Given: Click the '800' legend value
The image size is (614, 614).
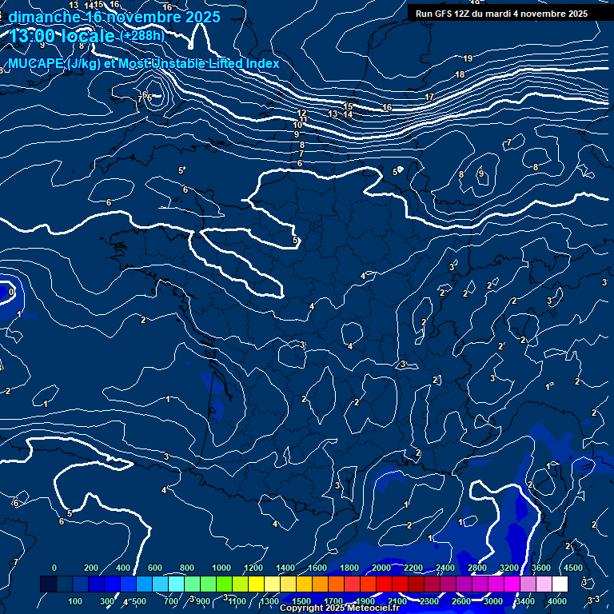Looking at the screenshot, I should [x=187, y=568].
